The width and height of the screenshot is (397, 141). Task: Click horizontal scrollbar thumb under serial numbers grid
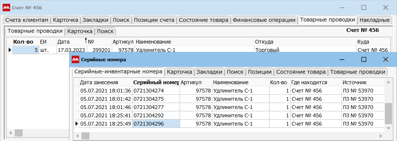85,136
